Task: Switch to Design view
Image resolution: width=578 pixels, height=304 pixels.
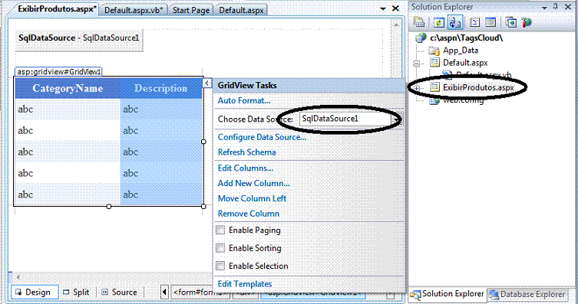Action: [x=34, y=293]
